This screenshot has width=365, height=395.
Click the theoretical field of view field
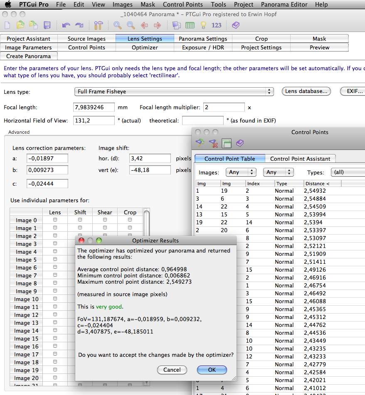tap(203, 120)
